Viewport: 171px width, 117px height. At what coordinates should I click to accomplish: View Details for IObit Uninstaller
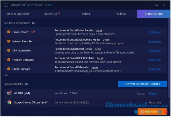(x=100, y=58)
